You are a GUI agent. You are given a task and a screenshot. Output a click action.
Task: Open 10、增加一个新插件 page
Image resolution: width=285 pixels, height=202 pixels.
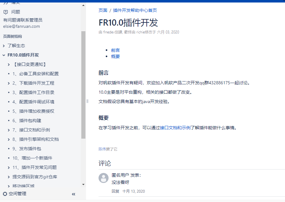pos(32,158)
